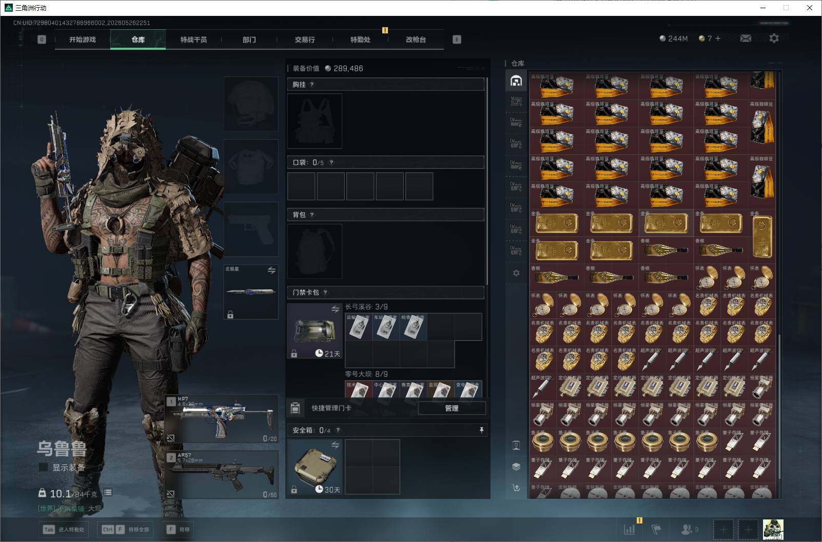Open the 特战干员 tab
The height and width of the screenshot is (542, 822).
coord(193,40)
